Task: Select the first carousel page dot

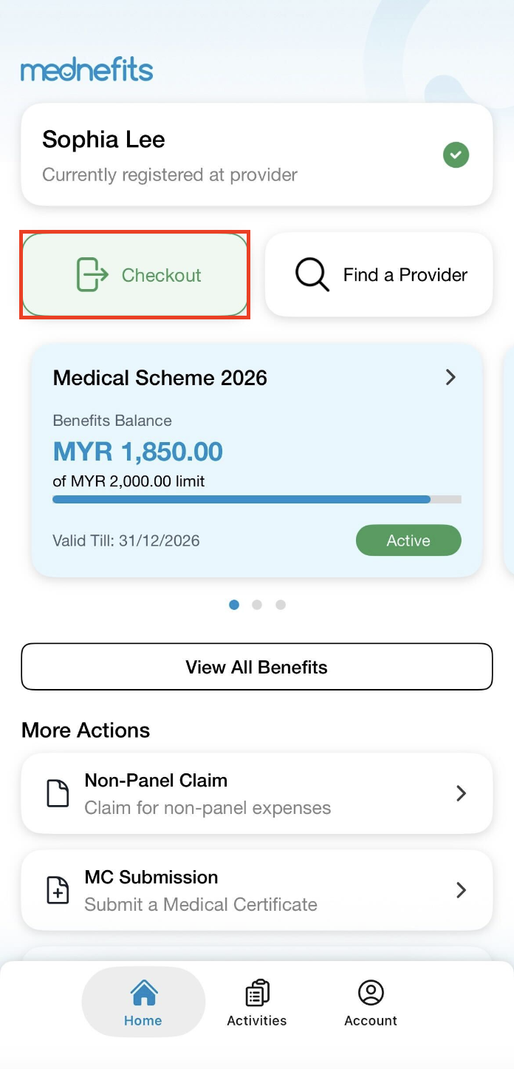Action: (234, 605)
